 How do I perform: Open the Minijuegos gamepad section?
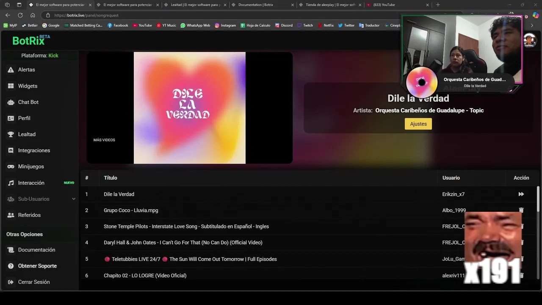pos(31,166)
